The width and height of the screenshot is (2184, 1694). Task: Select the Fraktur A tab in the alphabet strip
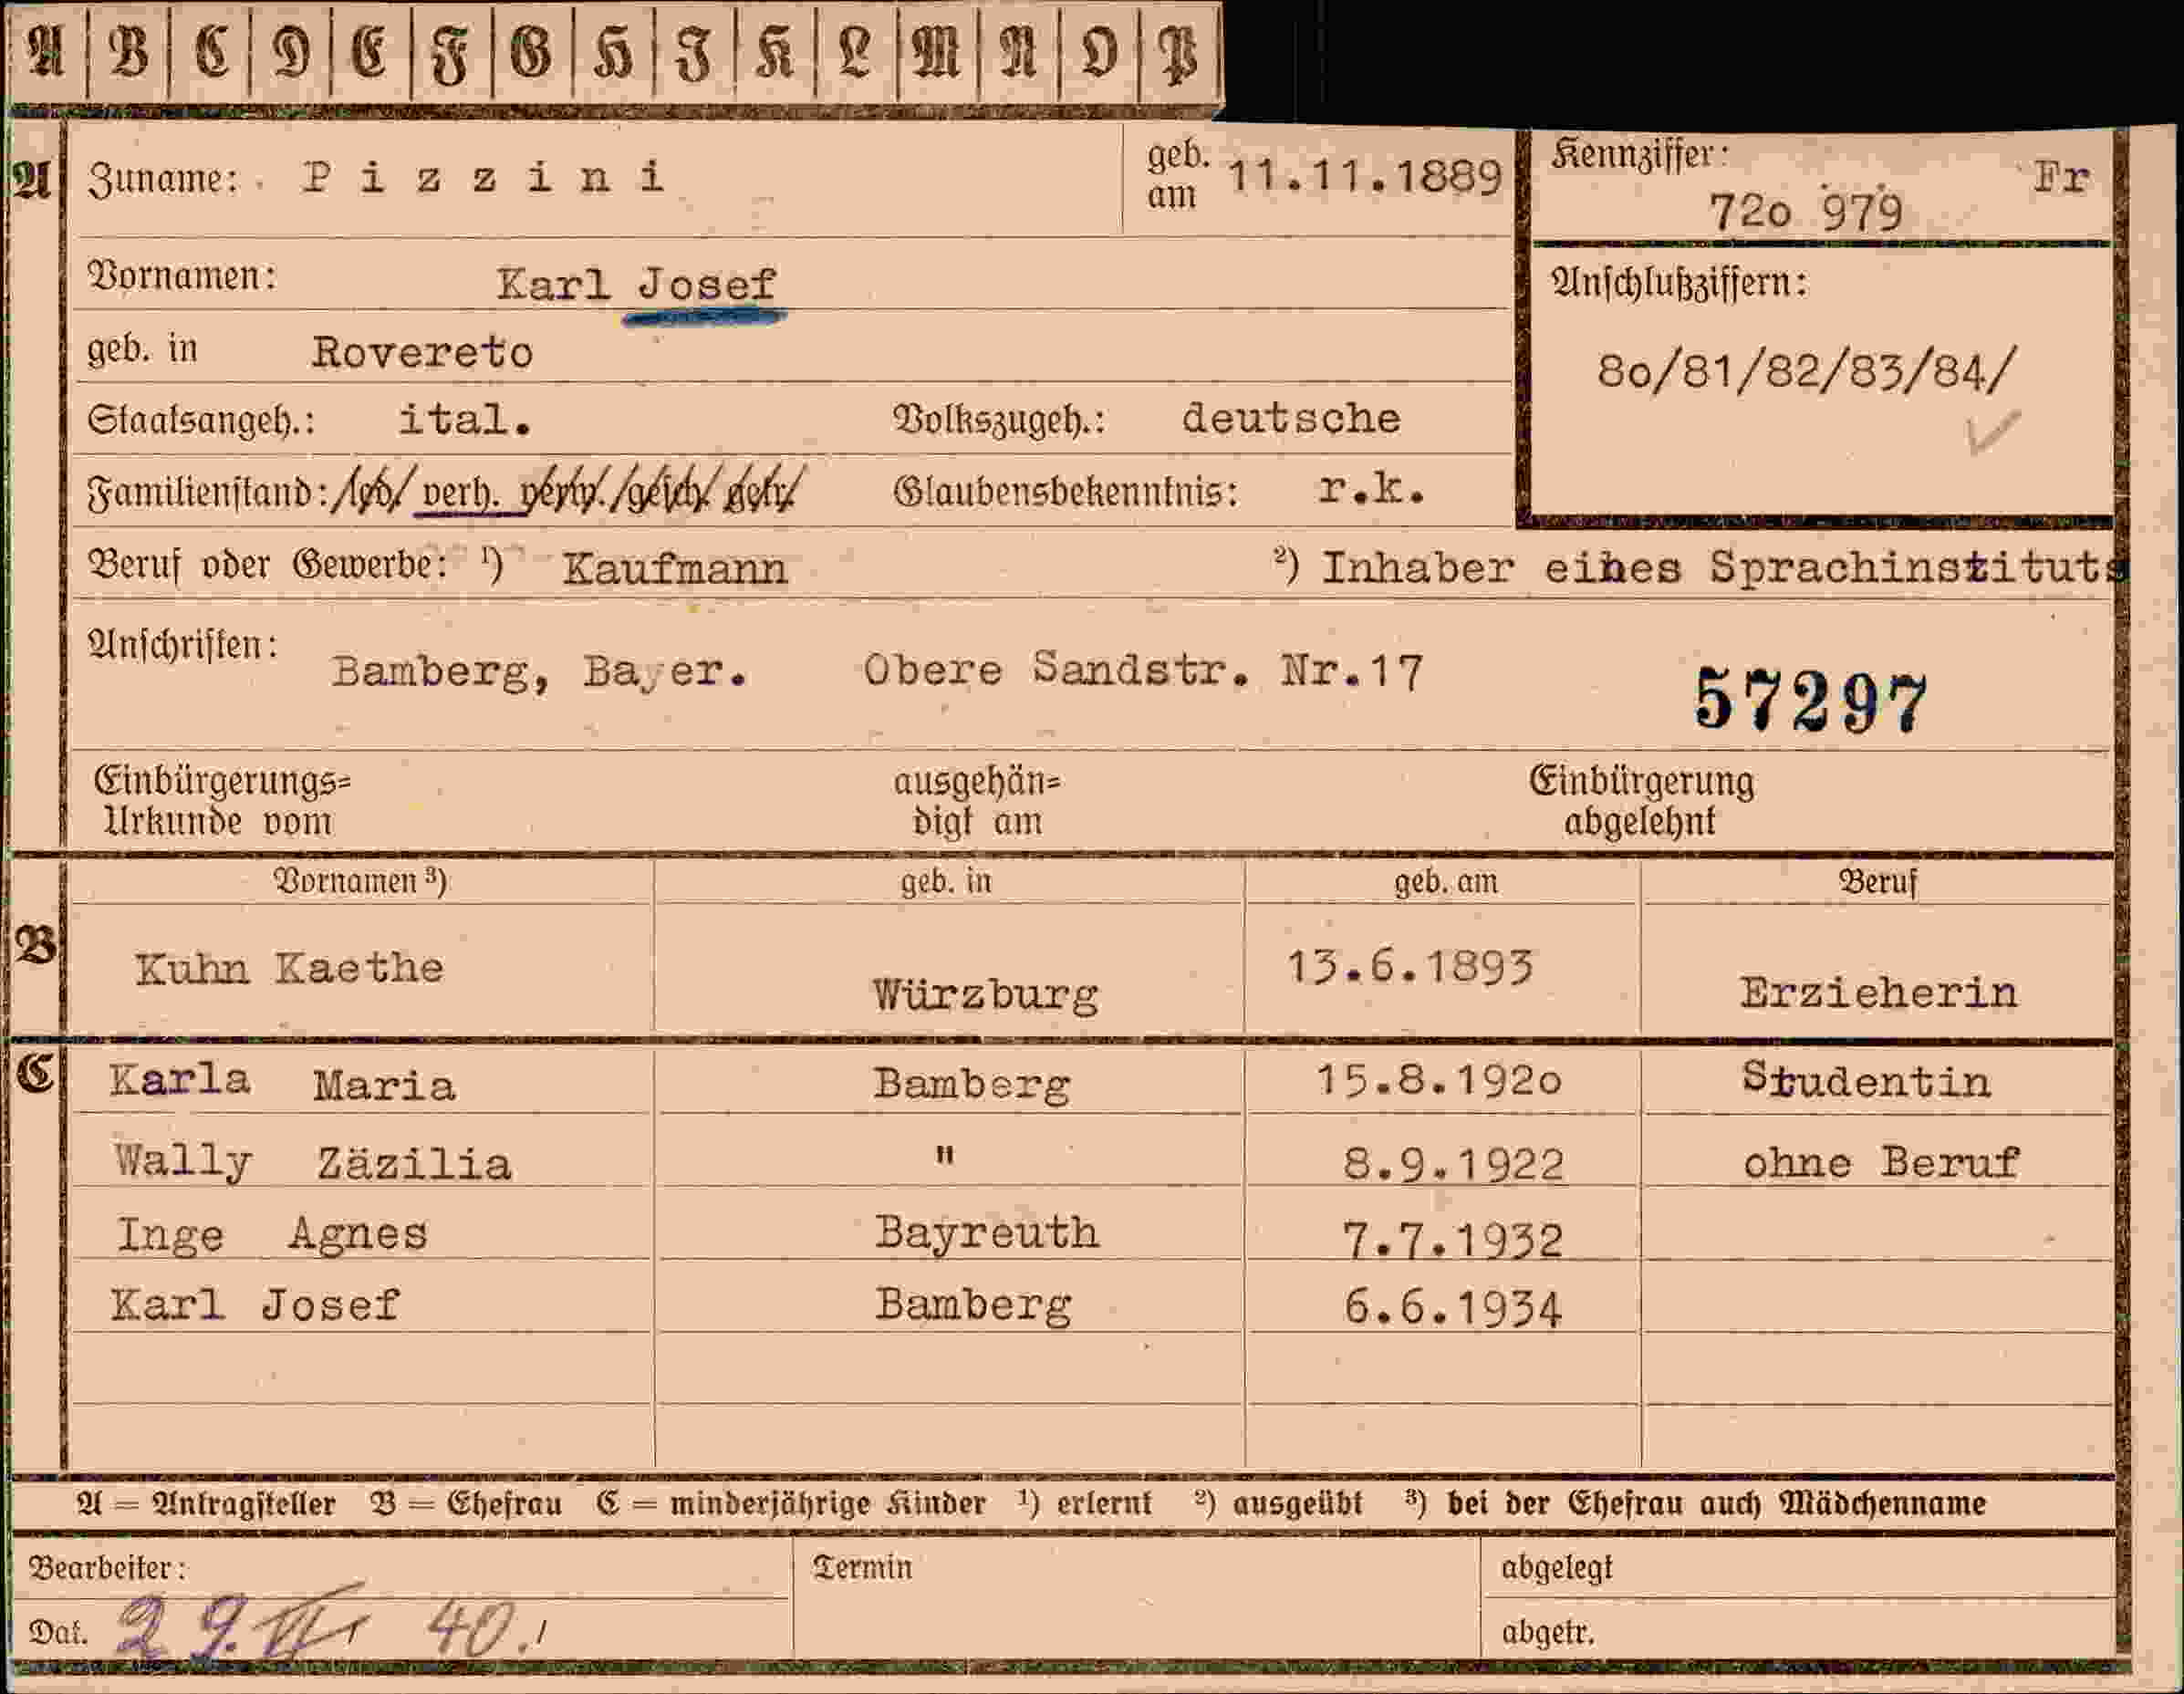point(46,52)
